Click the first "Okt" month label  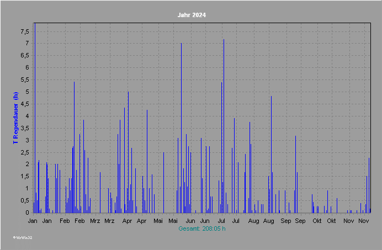pyautogui.click(x=317, y=221)
